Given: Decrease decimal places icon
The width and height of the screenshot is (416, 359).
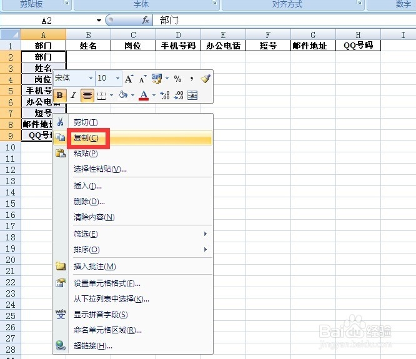Looking at the screenshot, I should (179, 95).
